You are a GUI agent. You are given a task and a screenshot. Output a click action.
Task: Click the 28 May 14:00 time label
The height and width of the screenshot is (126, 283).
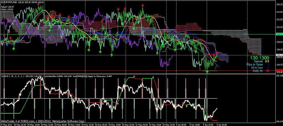click(x=34, y=125)
